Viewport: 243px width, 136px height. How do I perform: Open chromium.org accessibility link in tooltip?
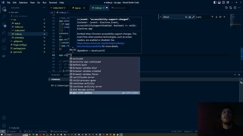[101, 45]
